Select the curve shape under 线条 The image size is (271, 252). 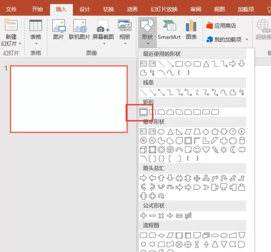pos(224,93)
